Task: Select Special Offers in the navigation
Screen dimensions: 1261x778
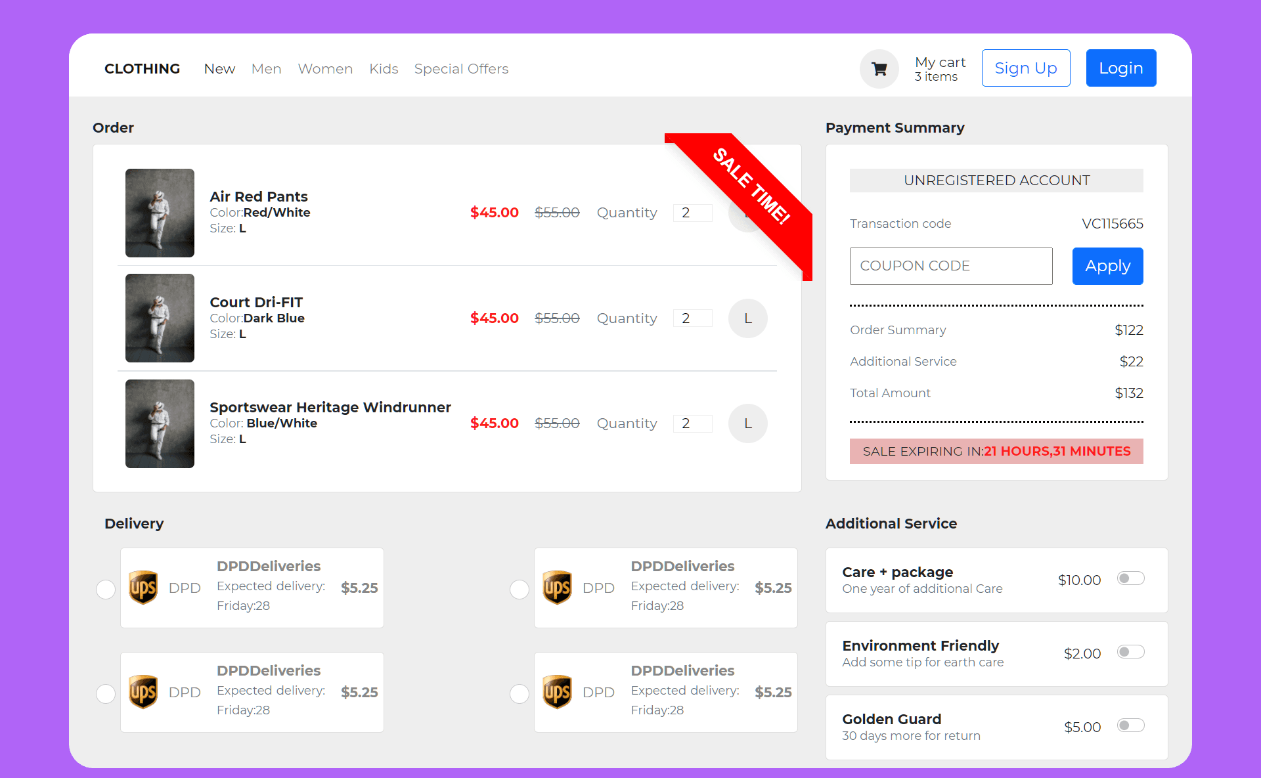Action: 461,68
